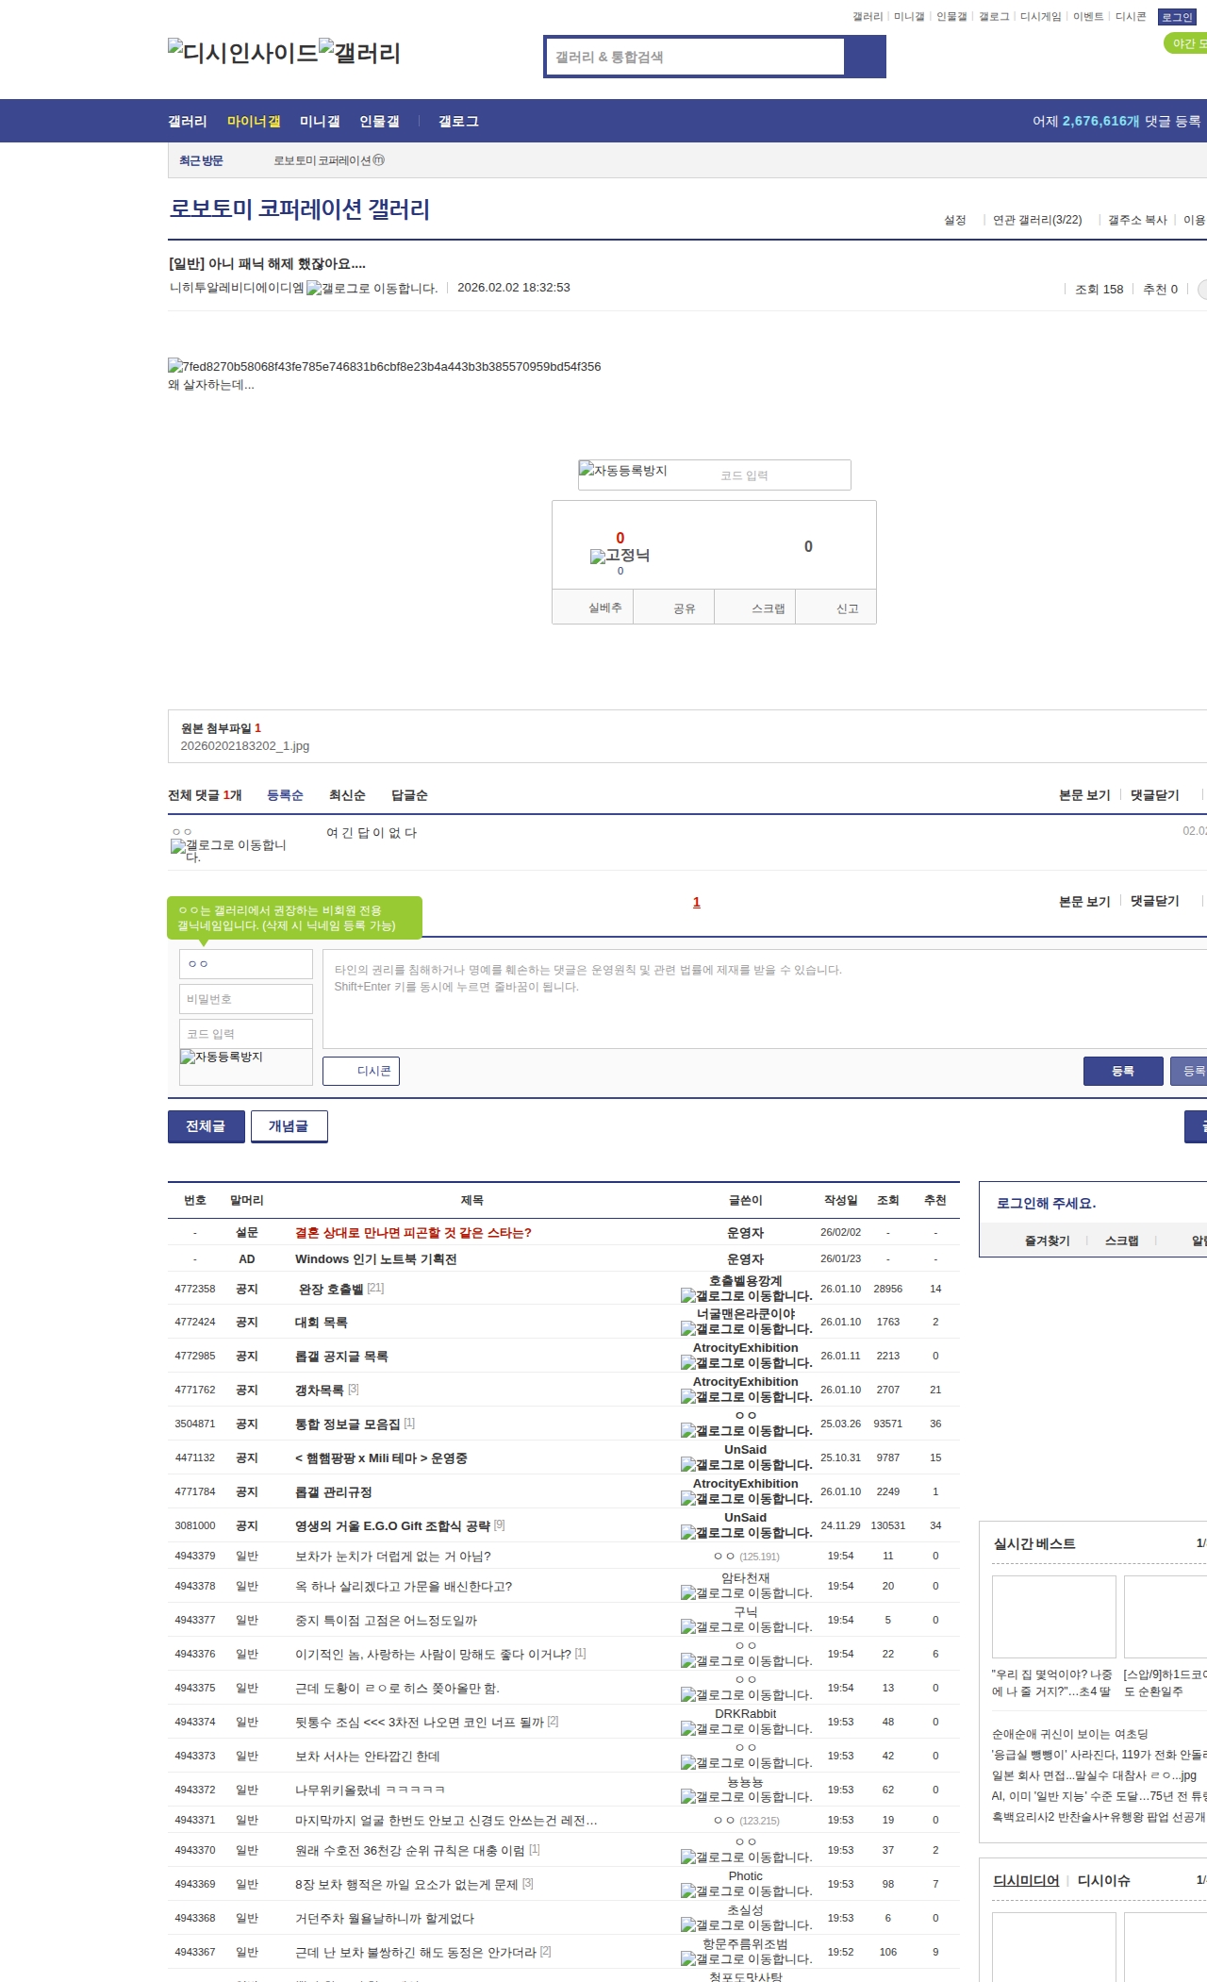The height and width of the screenshot is (1982, 1207).
Task: Click the captcha image above the vote box
Action: coord(623,471)
